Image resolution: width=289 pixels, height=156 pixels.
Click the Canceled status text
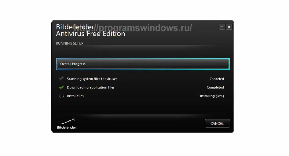[217, 79]
